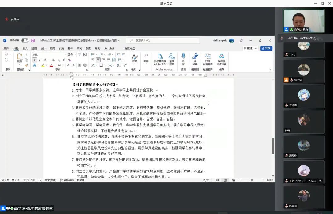Switch to the 审阅 Review tab
Screen dimensions: 333x214
[x=80, y=48]
